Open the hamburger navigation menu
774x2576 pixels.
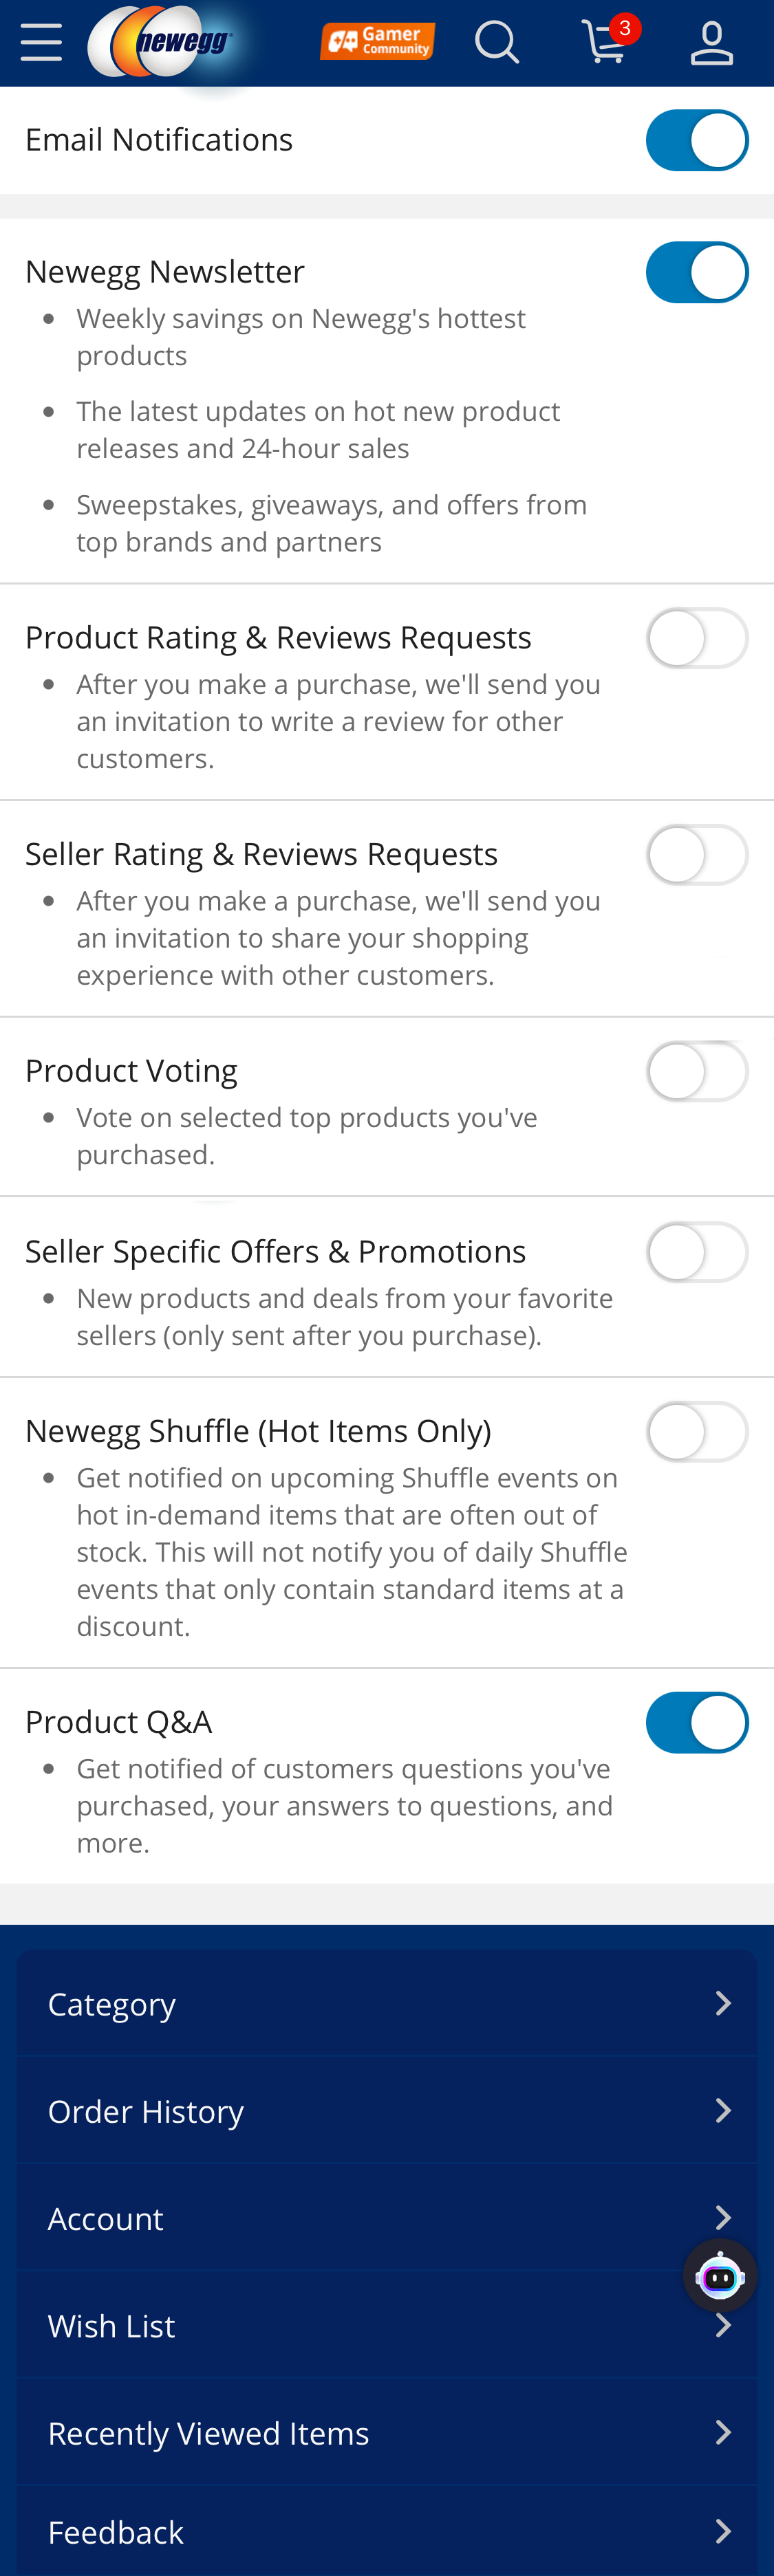click(x=41, y=42)
